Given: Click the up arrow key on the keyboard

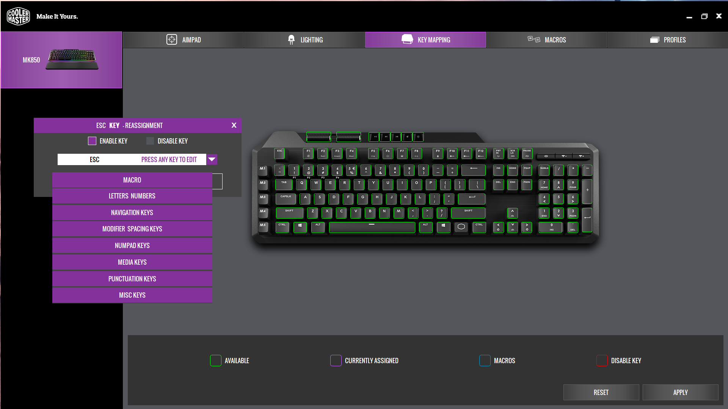Looking at the screenshot, I should coord(512,213).
